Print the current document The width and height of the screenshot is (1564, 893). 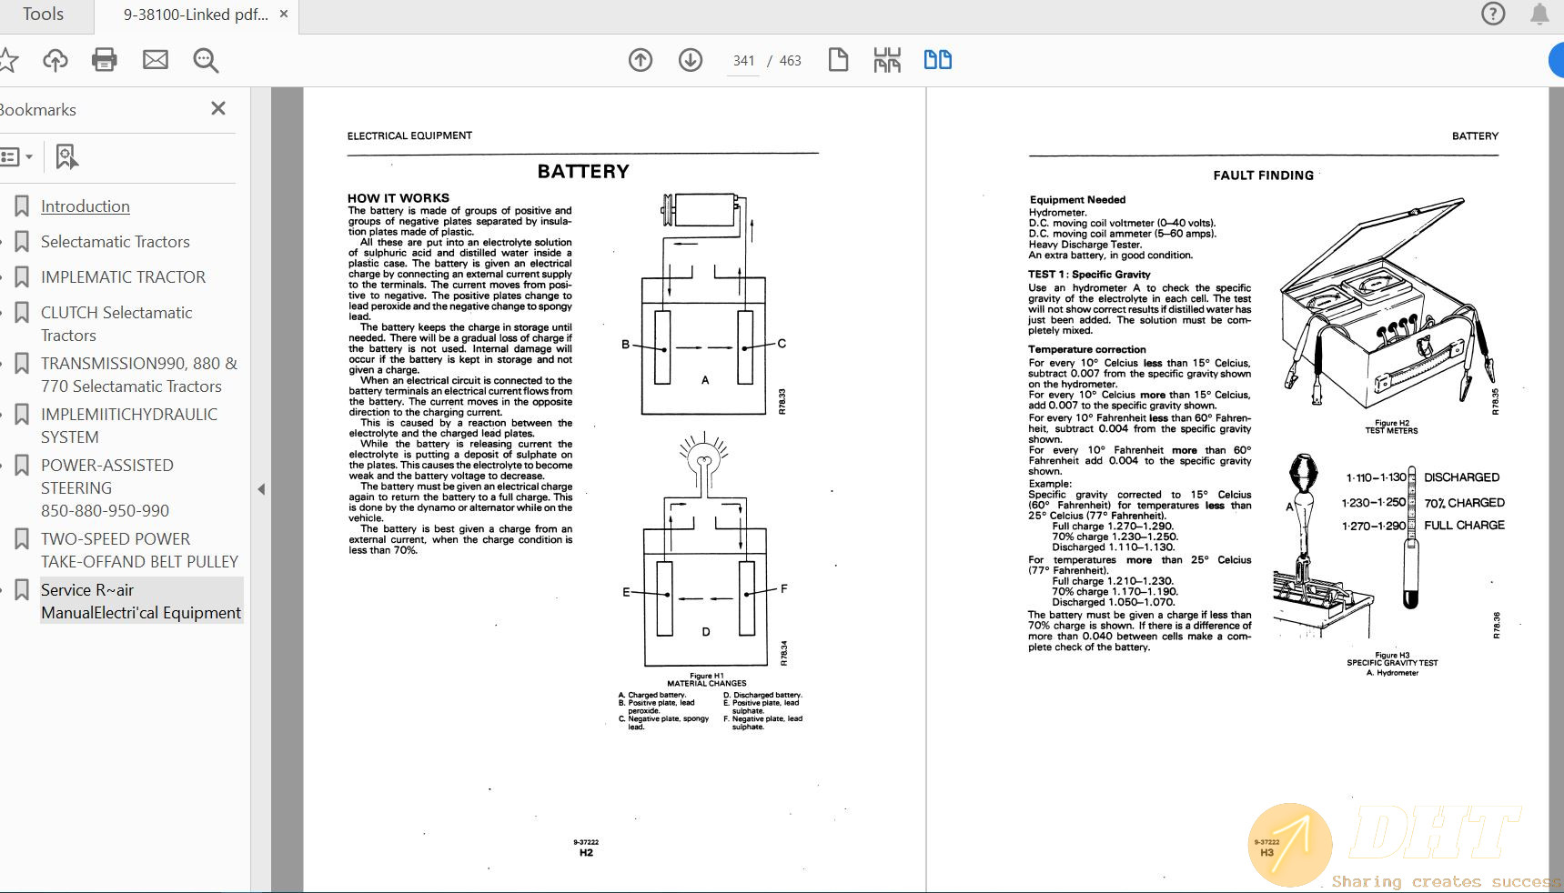click(104, 60)
